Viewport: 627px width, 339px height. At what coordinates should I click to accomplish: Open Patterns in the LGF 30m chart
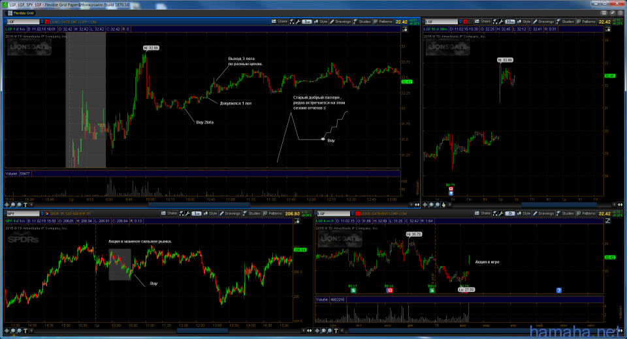(587, 22)
